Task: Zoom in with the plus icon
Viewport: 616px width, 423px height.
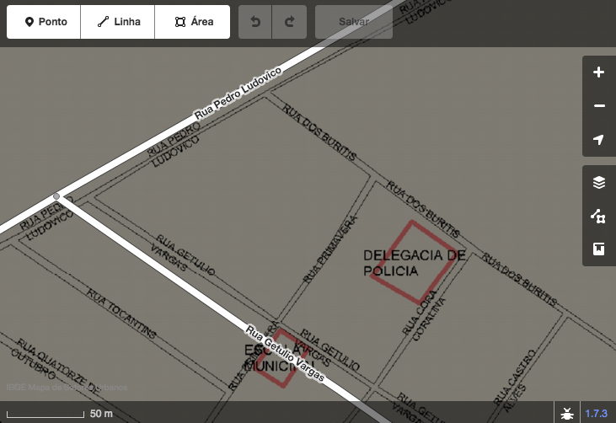Action: tap(598, 72)
